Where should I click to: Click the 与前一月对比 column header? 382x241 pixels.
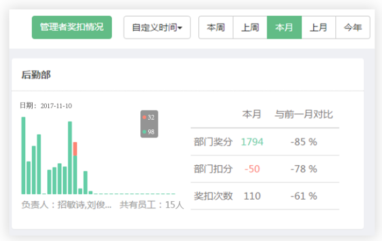304,114
